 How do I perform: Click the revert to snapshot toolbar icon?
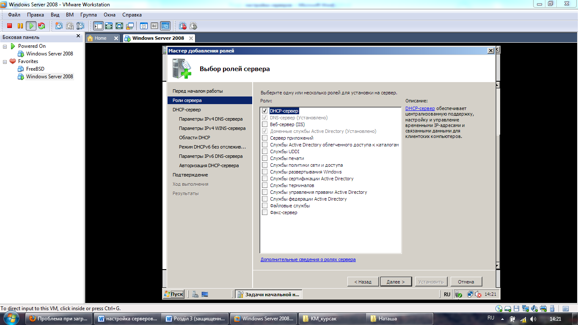point(69,26)
